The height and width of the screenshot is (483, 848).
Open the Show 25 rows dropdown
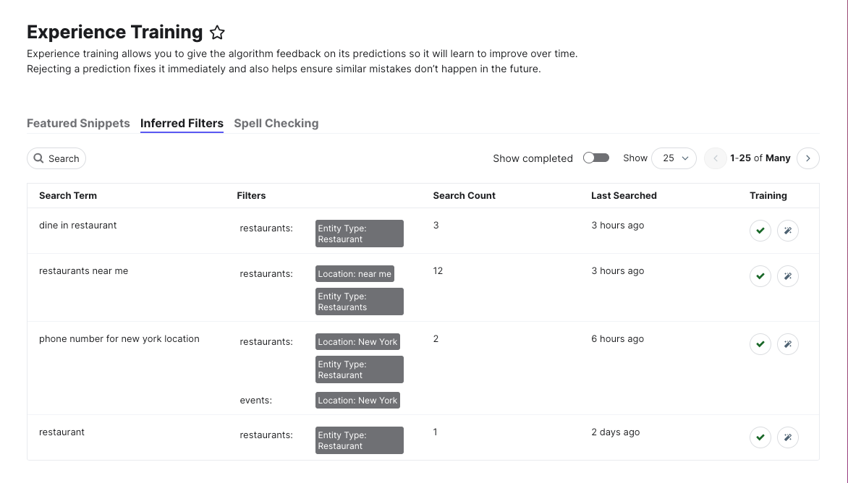[x=674, y=158]
